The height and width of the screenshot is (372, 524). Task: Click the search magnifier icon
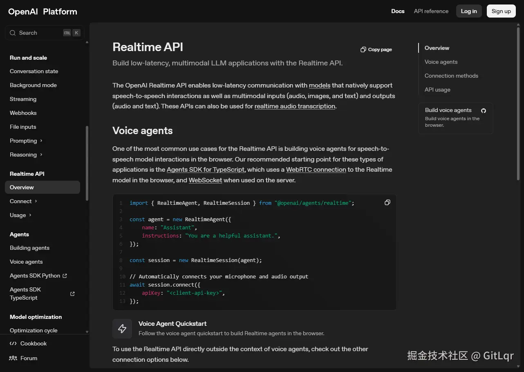click(x=13, y=33)
